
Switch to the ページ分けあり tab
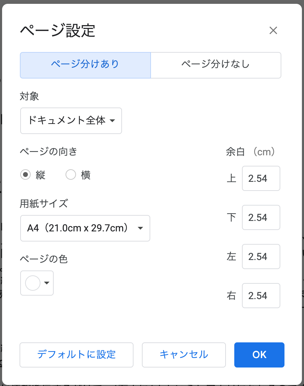pos(85,65)
